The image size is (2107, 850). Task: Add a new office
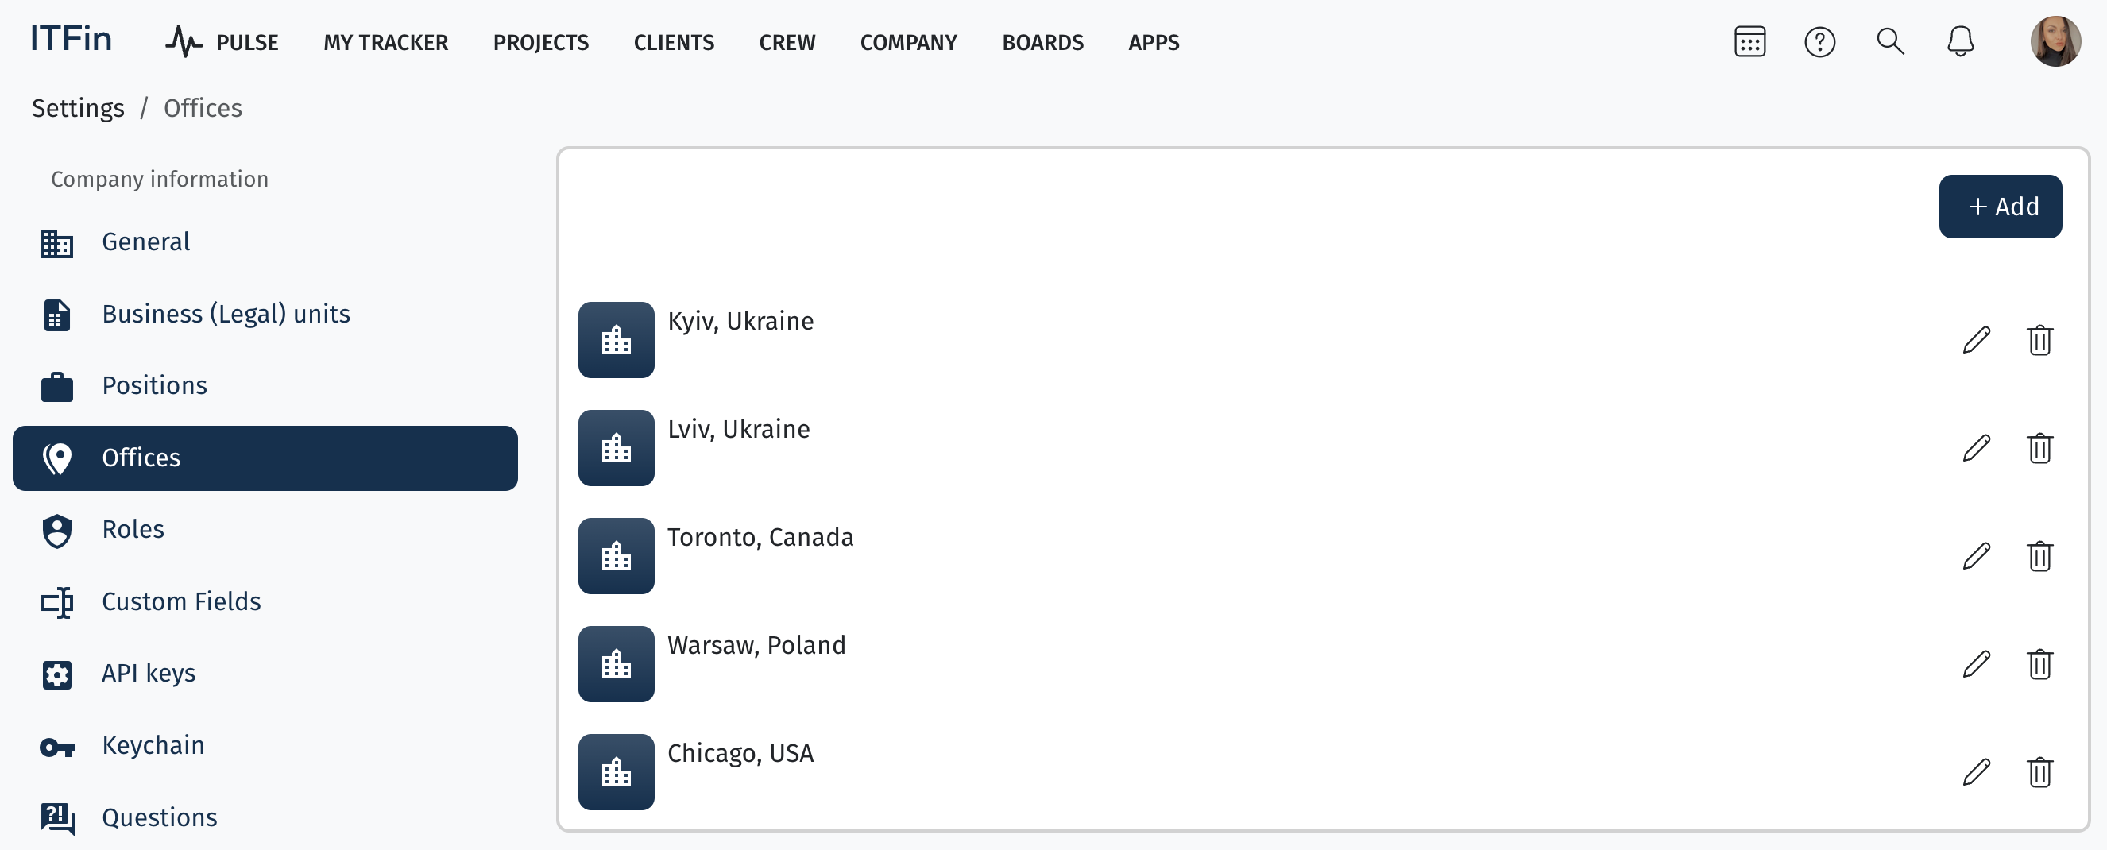coord(2000,207)
